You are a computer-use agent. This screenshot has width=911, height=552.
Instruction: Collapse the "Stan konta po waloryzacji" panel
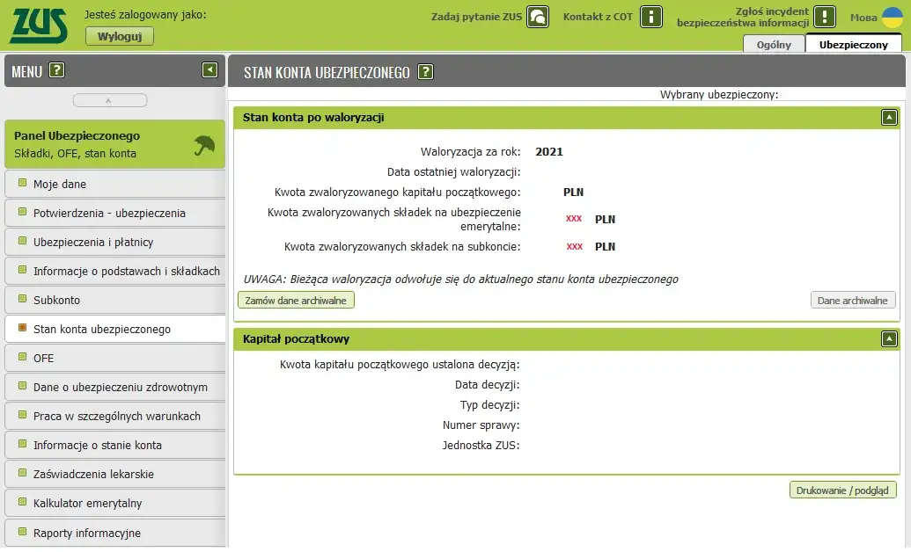click(x=888, y=116)
